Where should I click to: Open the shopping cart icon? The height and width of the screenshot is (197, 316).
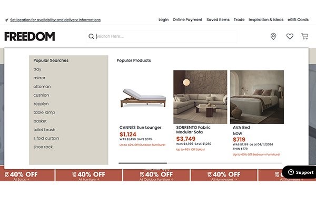pyautogui.click(x=304, y=36)
